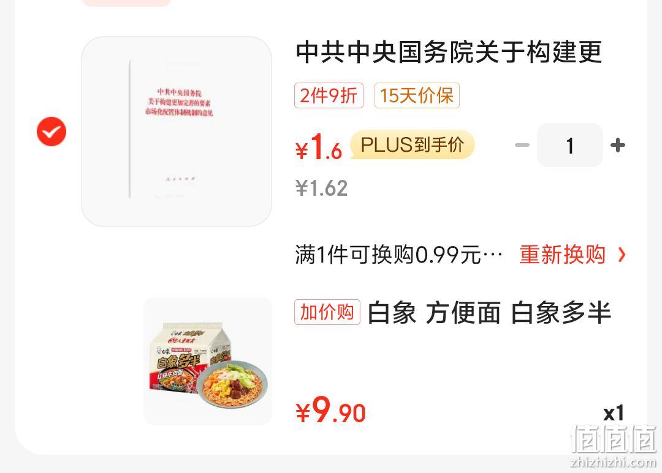Open the 满1件可换购0.99元 promotion text
This screenshot has height=473, width=662.
click(x=399, y=255)
